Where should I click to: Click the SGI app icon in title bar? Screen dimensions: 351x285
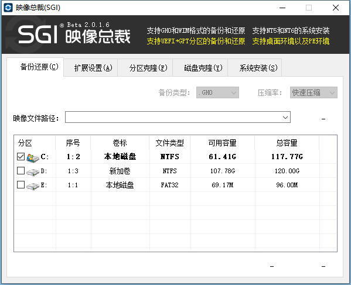click(x=8, y=8)
